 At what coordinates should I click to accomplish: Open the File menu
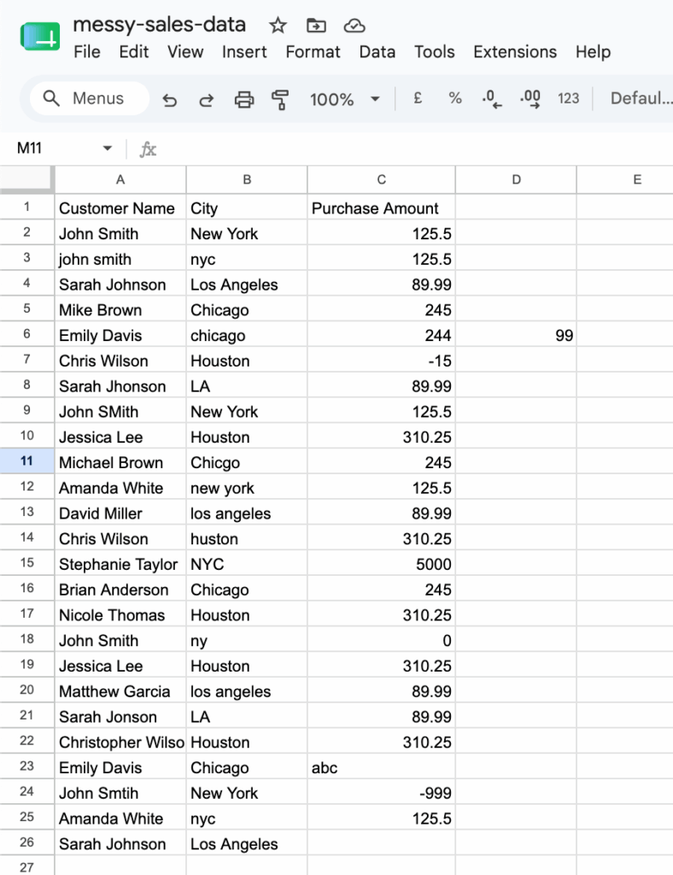[x=87, y=52]
